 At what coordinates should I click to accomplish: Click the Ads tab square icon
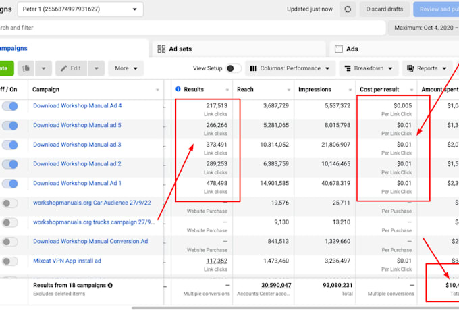coord(339,49)
